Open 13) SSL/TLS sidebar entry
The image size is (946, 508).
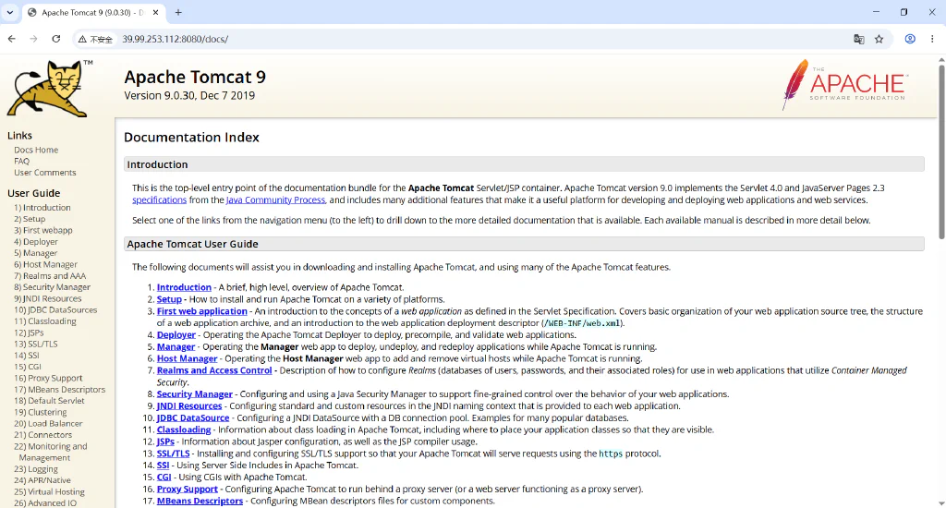click(36, 344)
